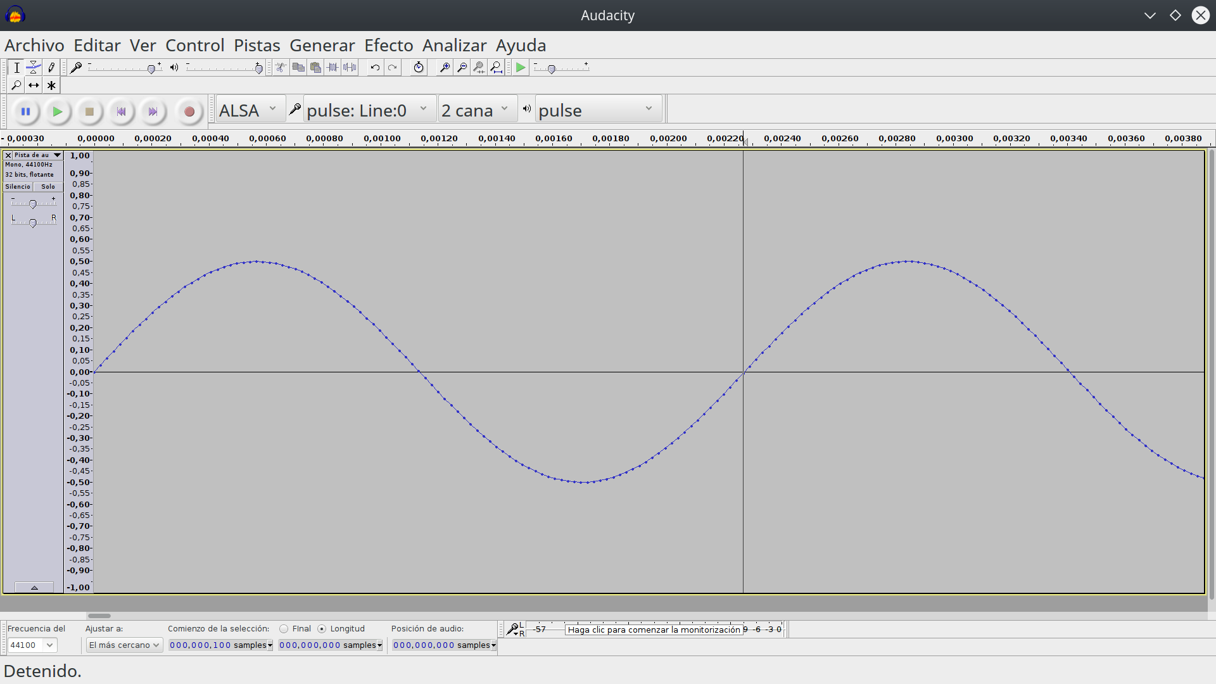Collapse the track with bottom arrow
Screen dimensions: 1216x684
tap(34, 588)
